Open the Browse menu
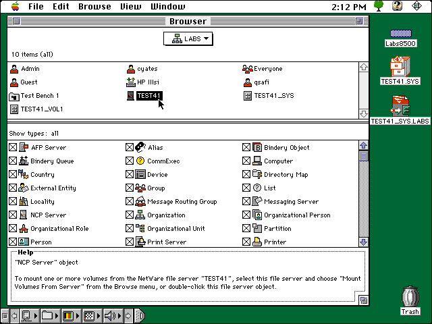 coord(94,6)
